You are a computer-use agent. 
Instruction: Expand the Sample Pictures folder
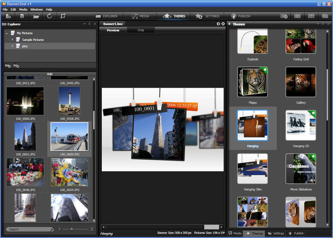pyautogui.click(x=12, y=40)
